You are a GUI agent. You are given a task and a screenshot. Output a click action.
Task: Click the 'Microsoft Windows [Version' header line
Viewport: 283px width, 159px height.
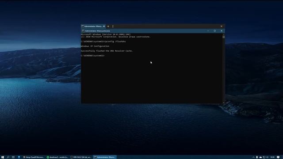point(106,34)
